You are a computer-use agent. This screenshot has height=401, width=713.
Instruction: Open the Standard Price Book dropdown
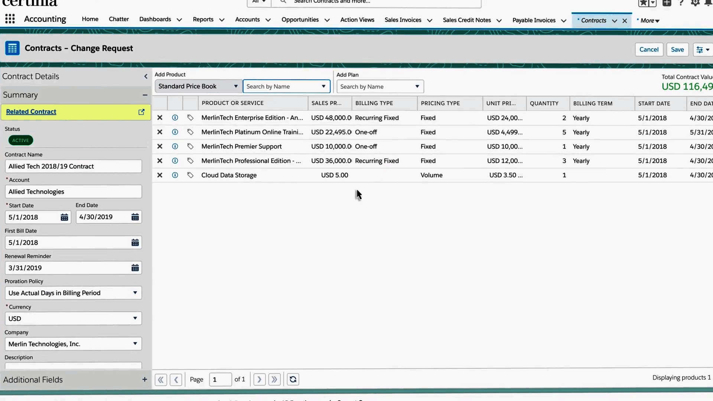pyautogui.click(x=198, y=87)
